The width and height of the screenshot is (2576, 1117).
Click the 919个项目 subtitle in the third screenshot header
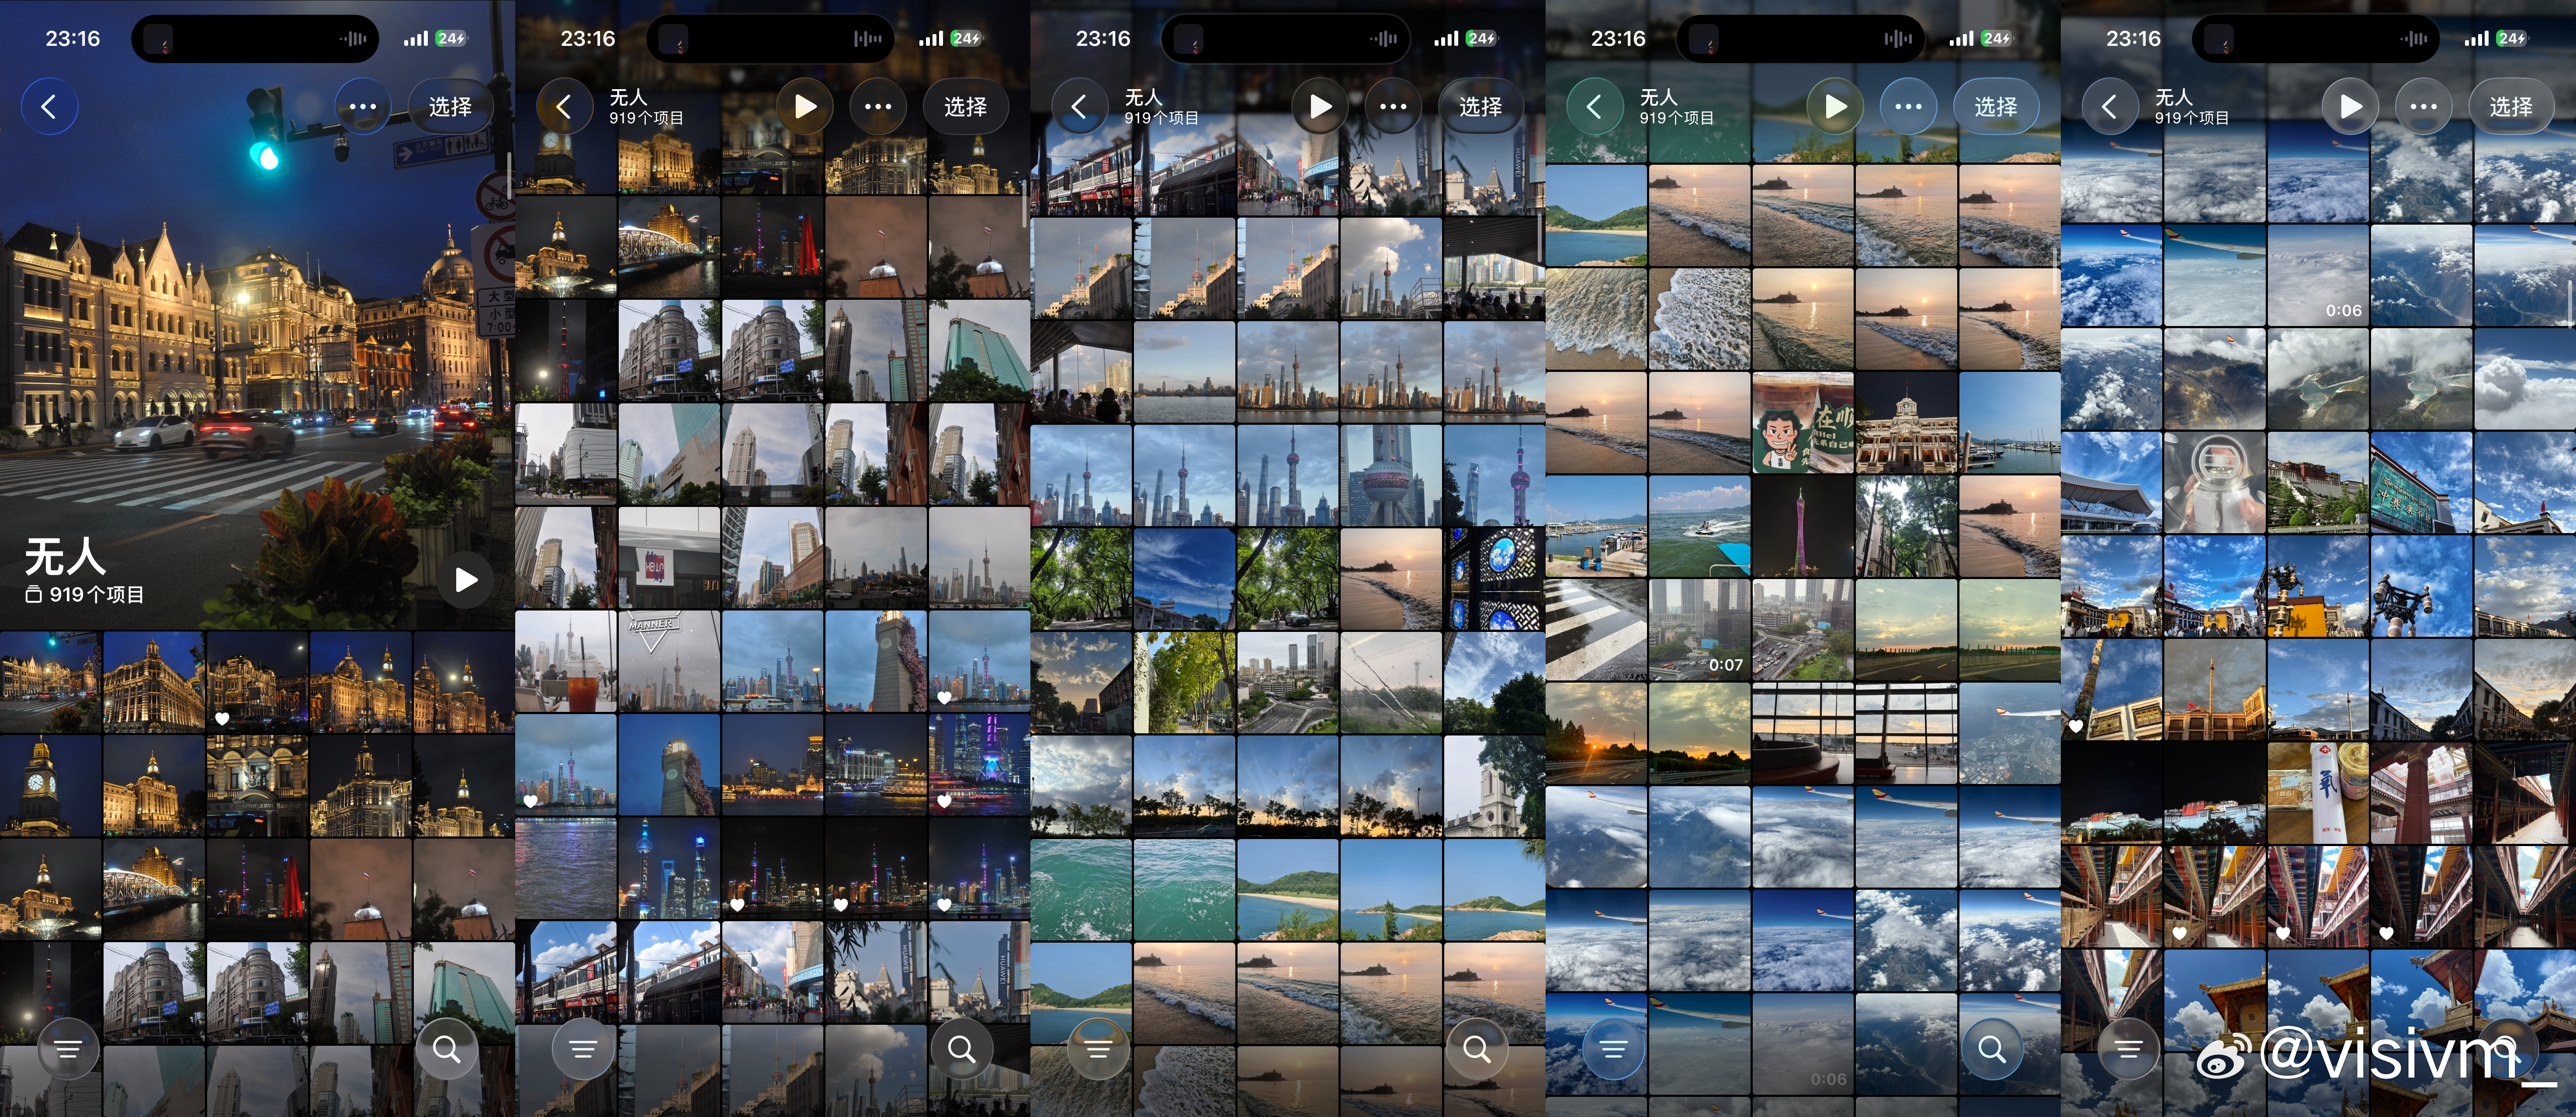pos(1161,118)
